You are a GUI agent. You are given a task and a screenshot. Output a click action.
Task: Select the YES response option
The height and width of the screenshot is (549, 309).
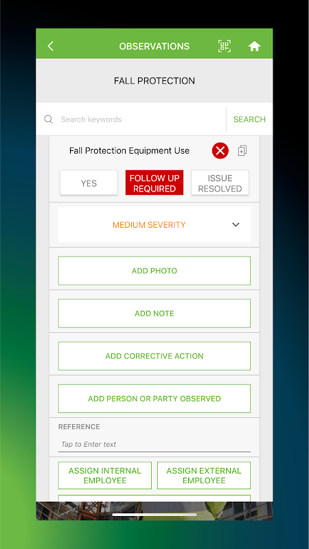[x=89, y=183]
